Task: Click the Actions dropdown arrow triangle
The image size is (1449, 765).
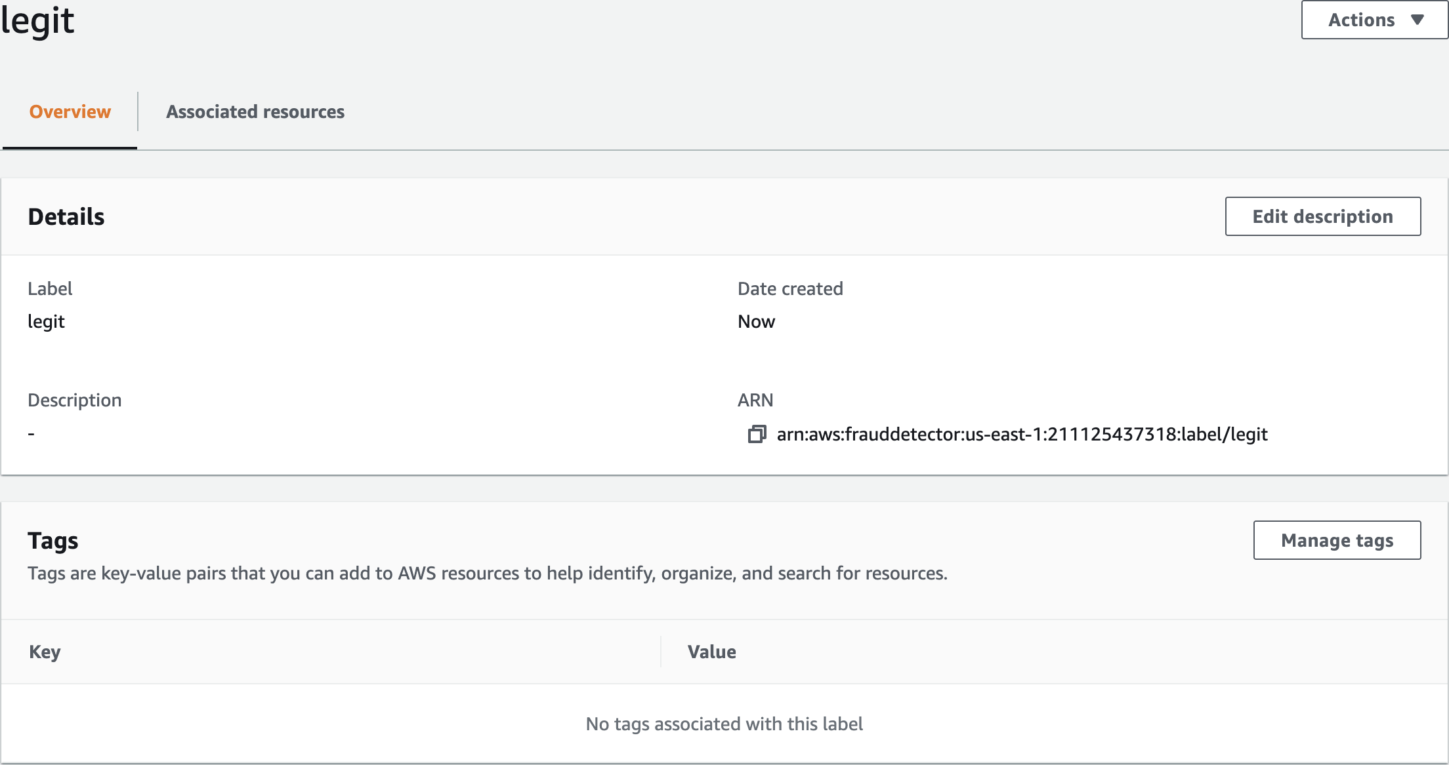Action: 1417,20
